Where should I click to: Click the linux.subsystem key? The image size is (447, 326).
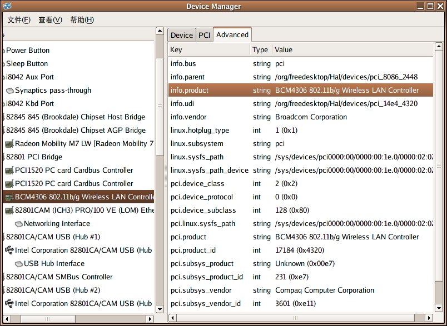(x=197, y=144)
